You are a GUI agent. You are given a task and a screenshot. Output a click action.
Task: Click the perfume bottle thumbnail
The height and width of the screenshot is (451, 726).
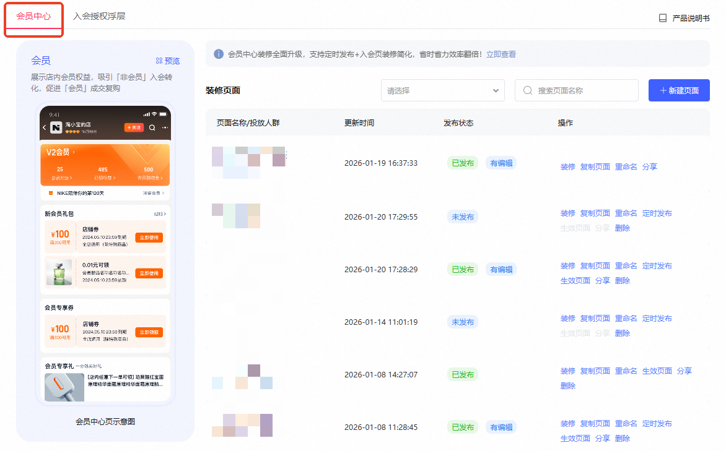(59, 272)
